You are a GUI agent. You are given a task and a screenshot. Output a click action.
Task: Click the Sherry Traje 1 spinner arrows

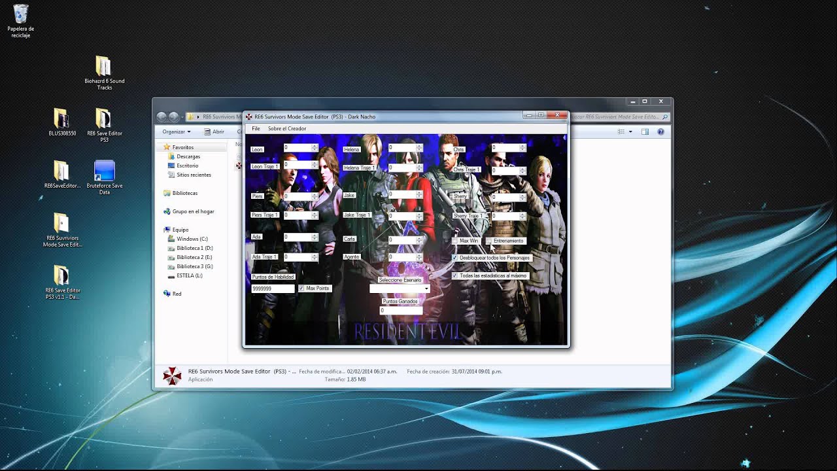522,216
